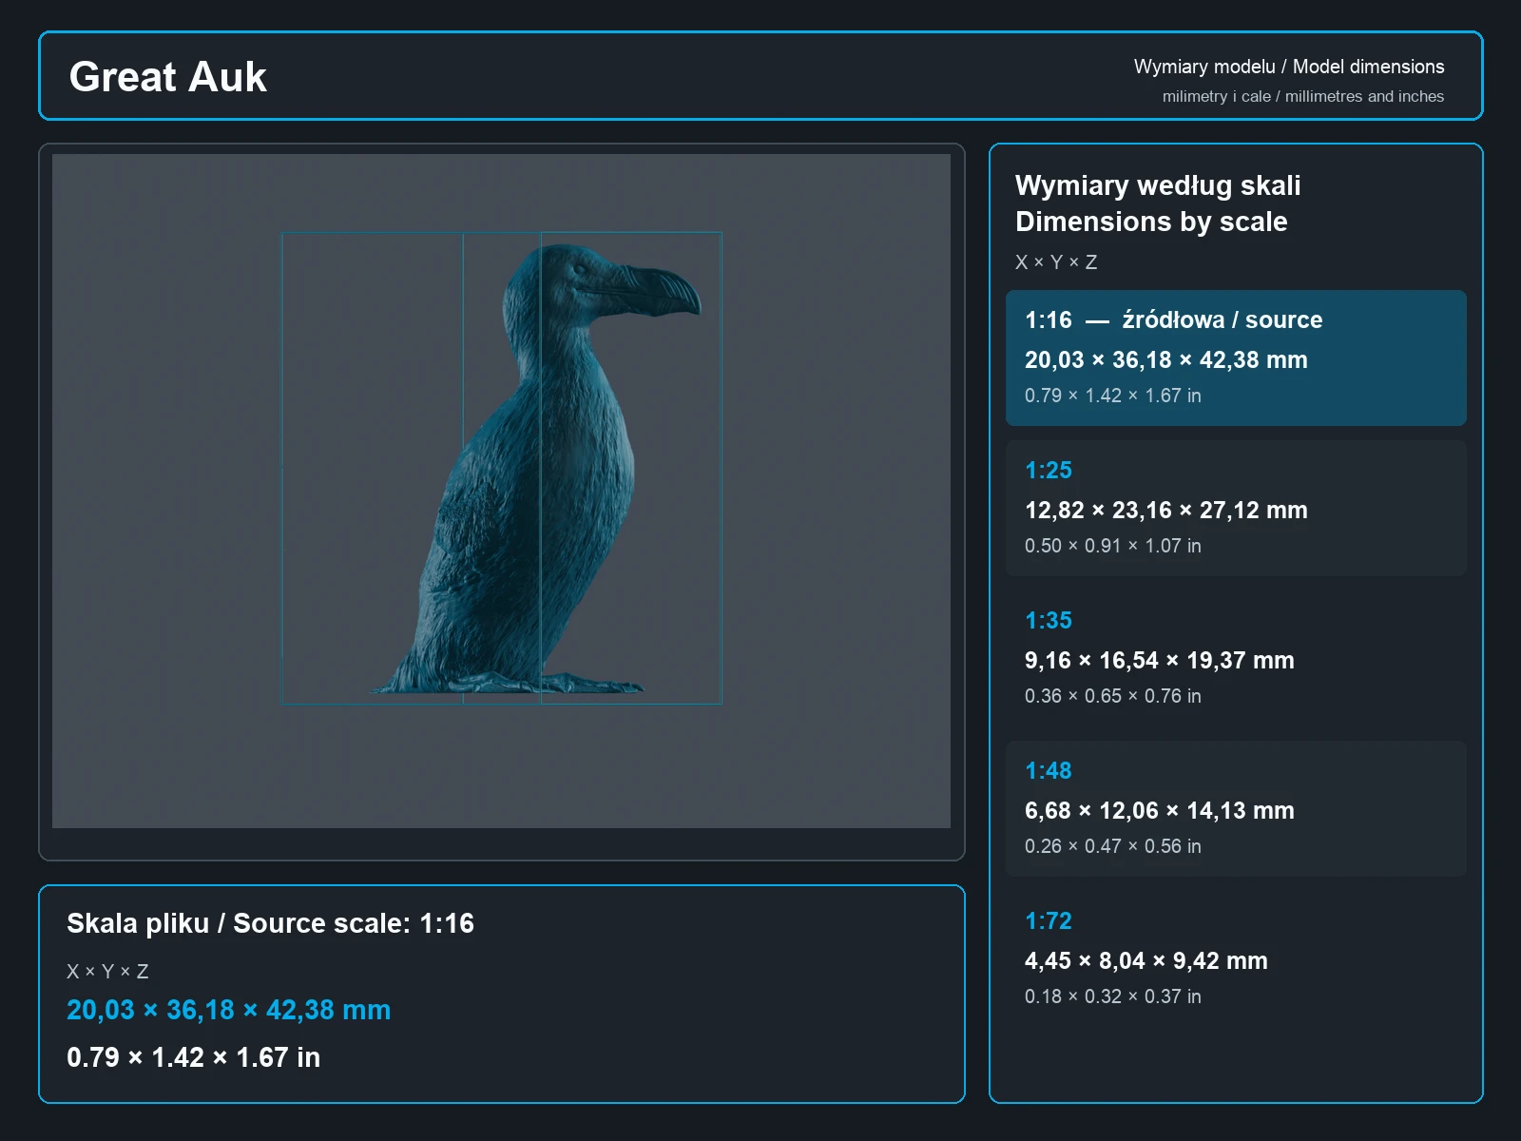Select the 1:72 scale label
This screenshot has width=1521, height=1141.
(x=1048, y=920)
